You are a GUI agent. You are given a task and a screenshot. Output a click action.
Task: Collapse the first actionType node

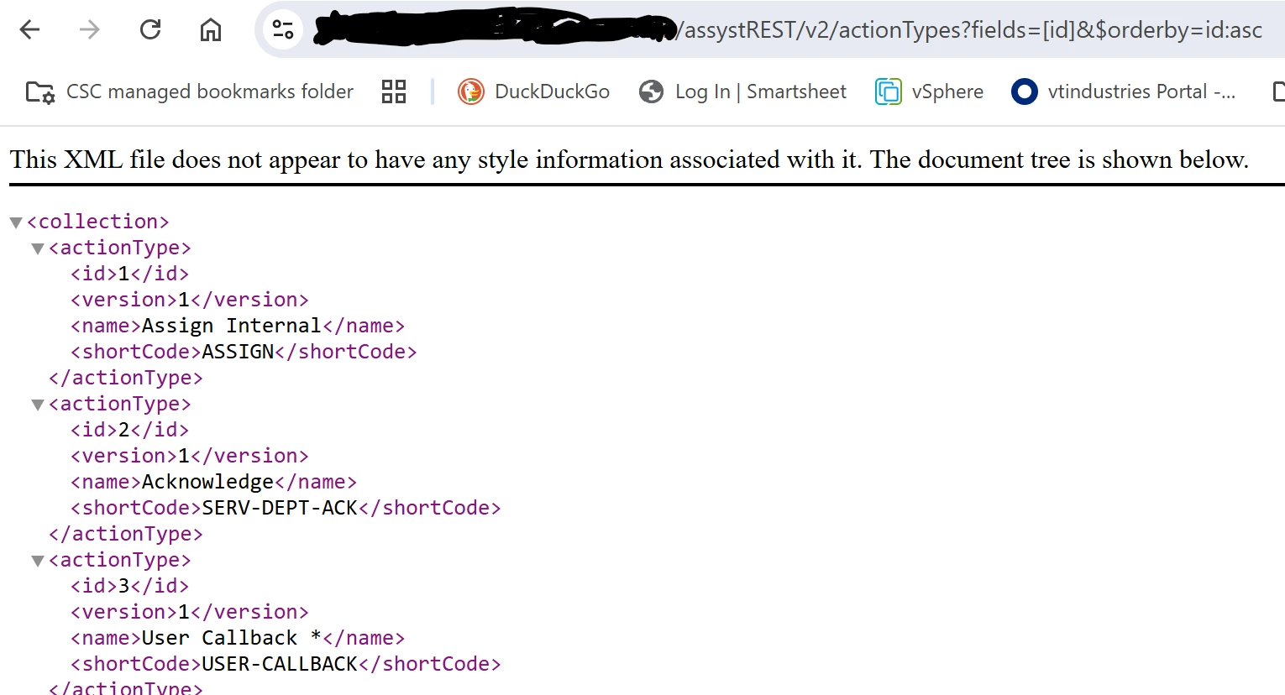pos(37,248)
